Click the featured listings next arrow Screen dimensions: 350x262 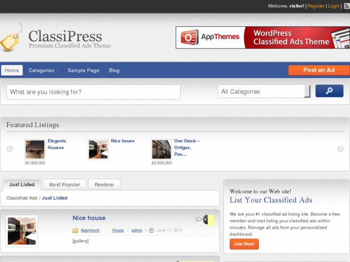(x=340, y=149)
